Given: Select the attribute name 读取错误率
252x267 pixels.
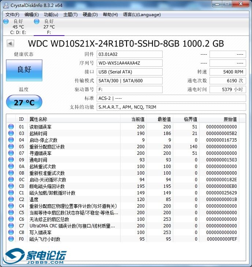Looking at the screenshot, I should [40, 127].
